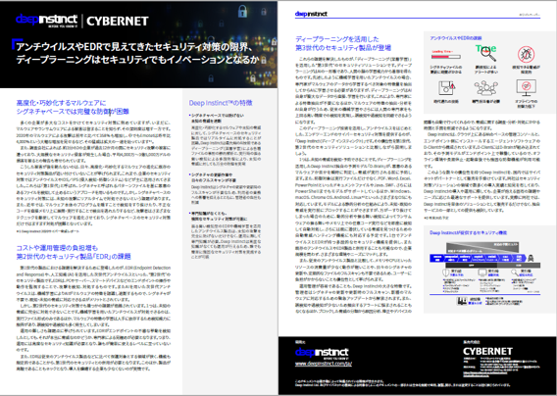Open the www.deepinstinct.com/ja/ link
Image resolution: width=557 pixels, height=396 pixels.
click(324, 364)
